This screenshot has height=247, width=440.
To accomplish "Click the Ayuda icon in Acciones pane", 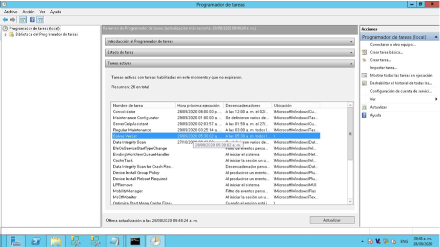I will tap(364, 115).
